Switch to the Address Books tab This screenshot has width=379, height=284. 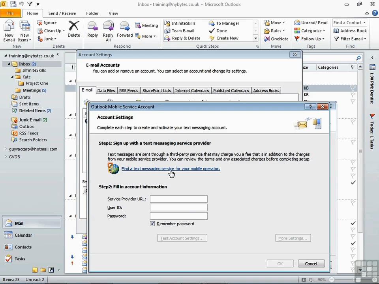[x=266, y=91]
